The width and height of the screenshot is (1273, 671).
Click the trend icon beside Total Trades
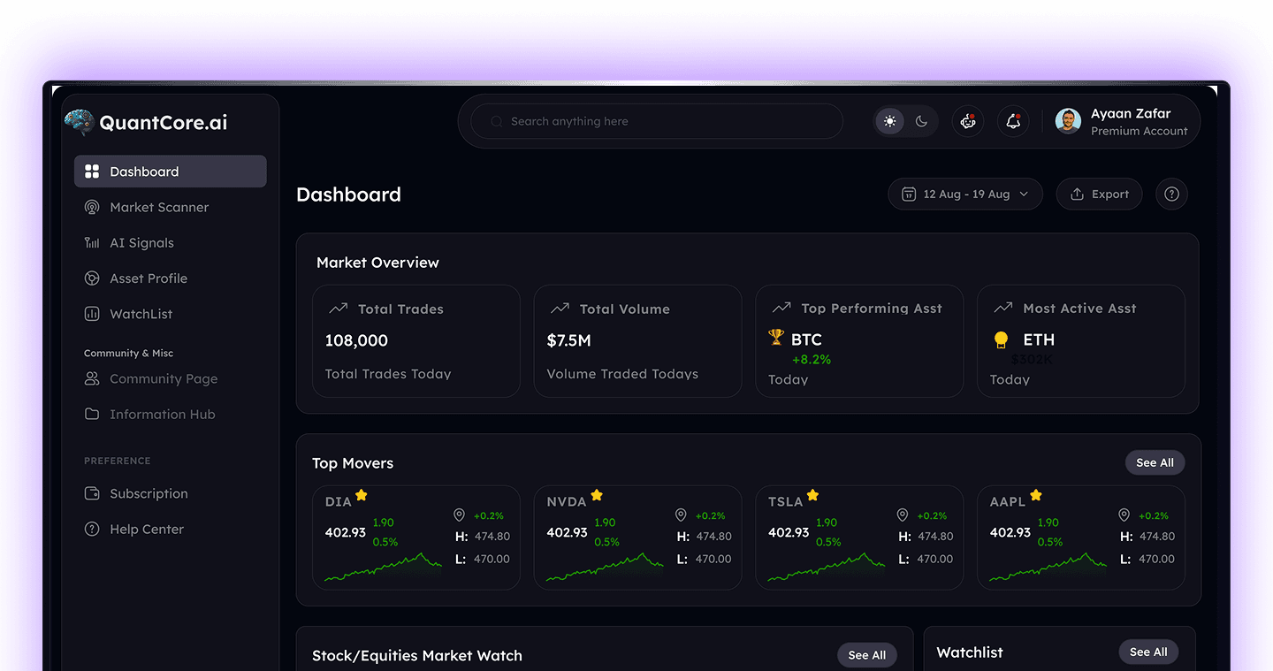[338, 309]
